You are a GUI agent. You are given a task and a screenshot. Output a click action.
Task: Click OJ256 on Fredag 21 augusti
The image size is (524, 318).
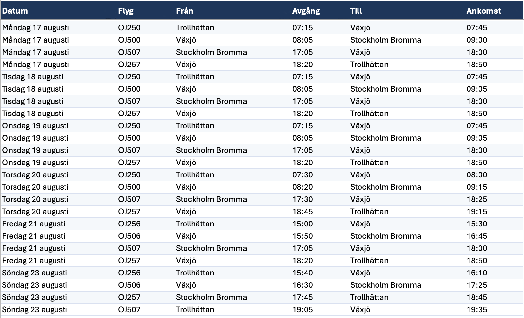129,224
